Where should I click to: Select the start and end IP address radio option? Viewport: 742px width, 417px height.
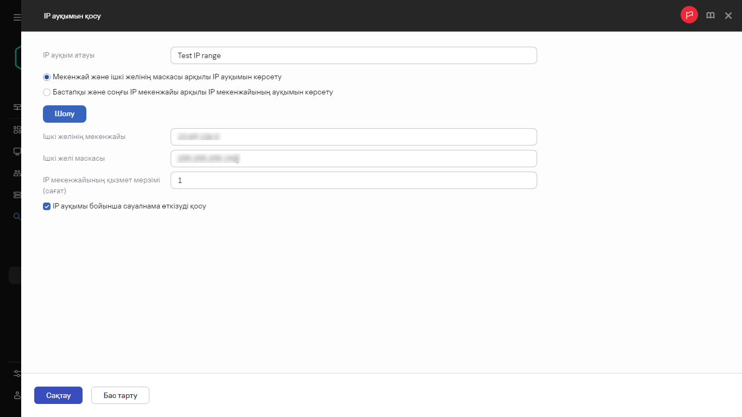click(x=47, y=92)
